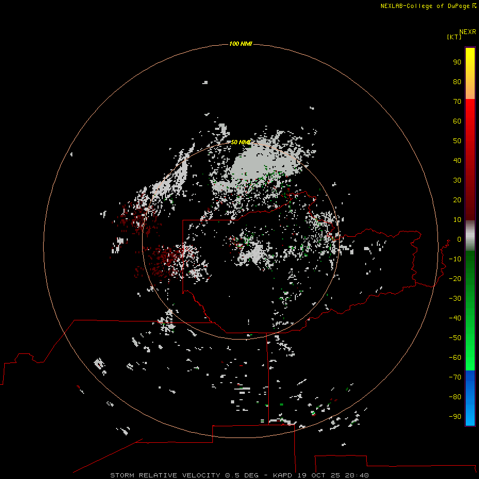479x479 pixels.
Task: Click the -10 scale value
Action: [x=455, y=259]
